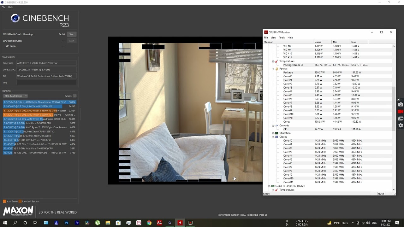Expand the Utilization tree node
Screen dimensions: 404x227
pos(273,133)
